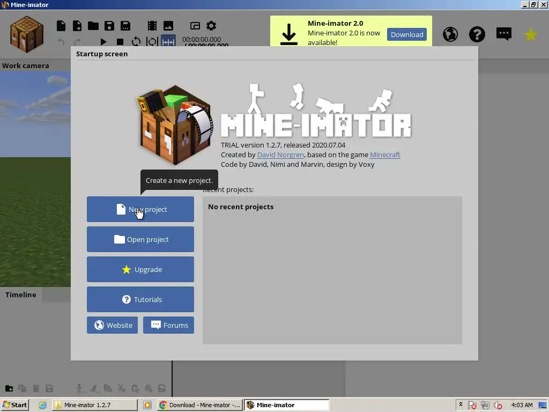This screenshot has width=549, height=412.
Task: Click the Website button
Action: (113, 325)
